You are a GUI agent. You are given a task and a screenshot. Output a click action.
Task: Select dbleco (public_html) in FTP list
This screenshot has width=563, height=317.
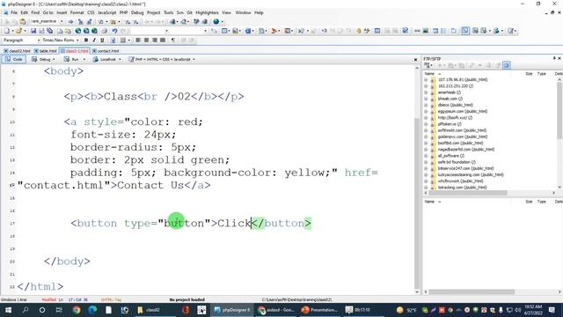coord(456,105)
